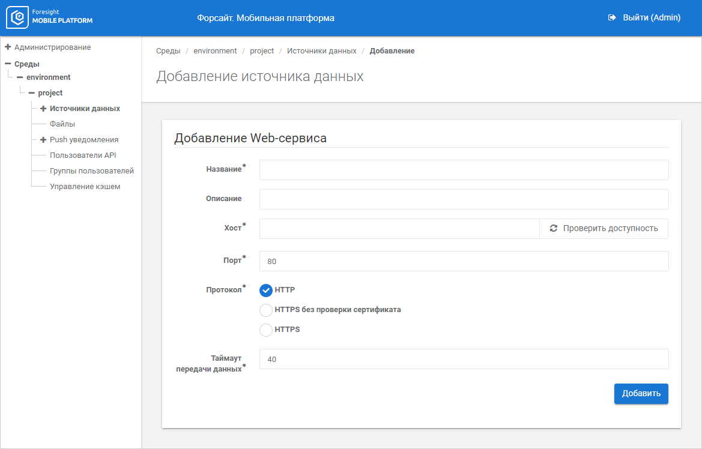Click into the Название input field
702x449 pixels.
pos(464,170)
